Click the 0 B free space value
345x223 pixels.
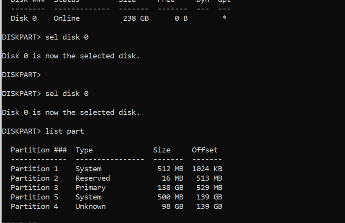click(181, 18)
